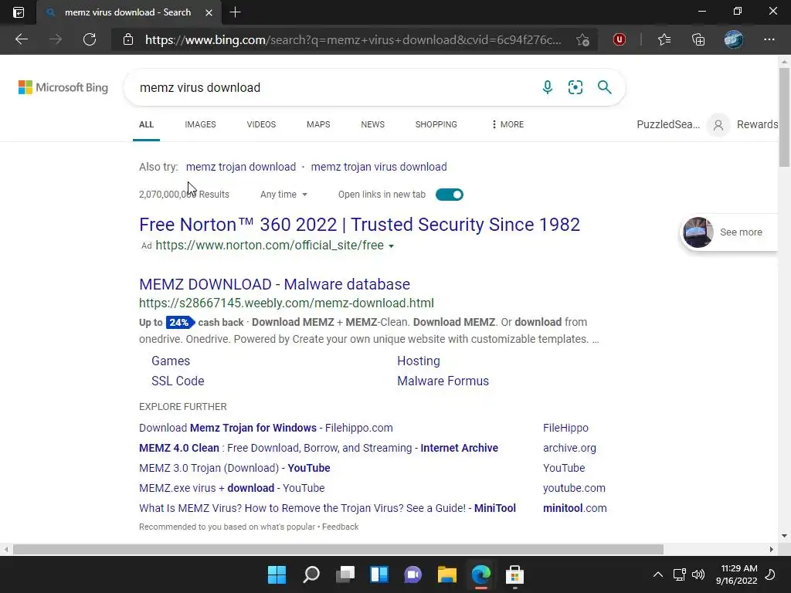
Task: Open tab actions menu icon
Action: point(19,12)
